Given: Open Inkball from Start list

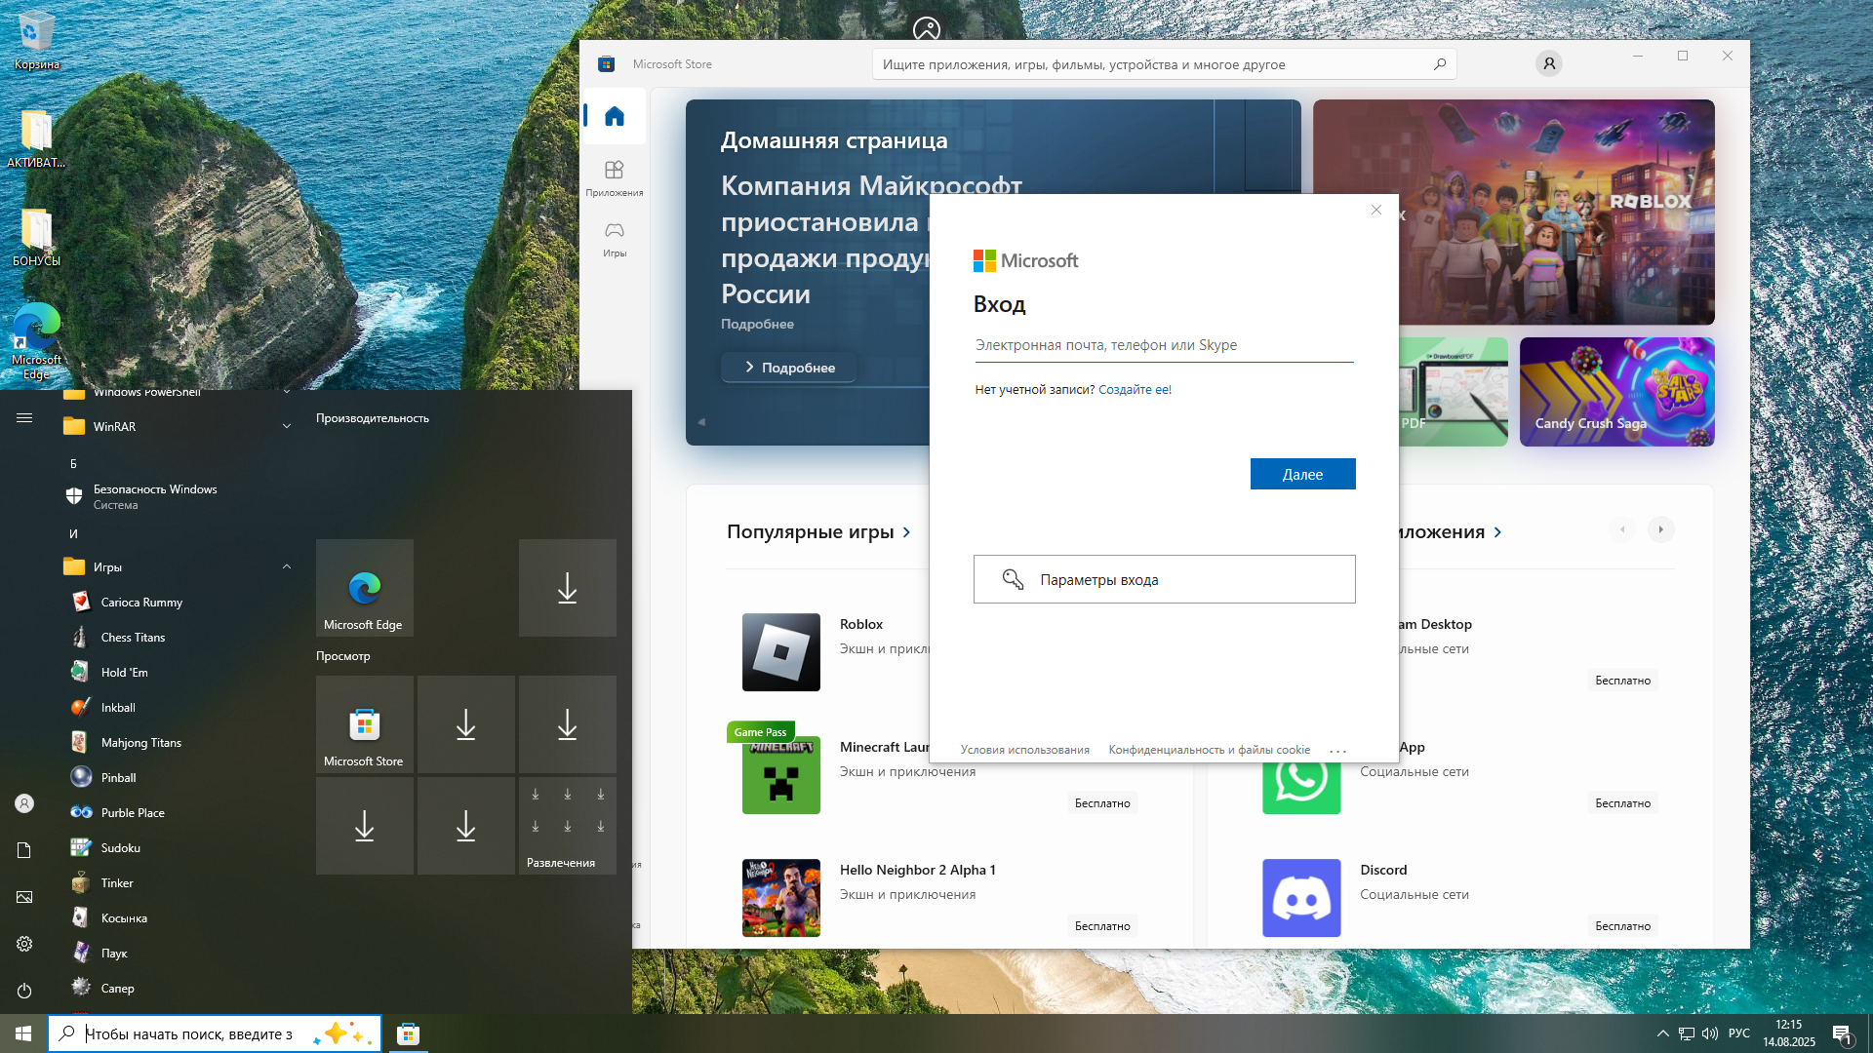Looking at the screenshot, I should point(179,708).
